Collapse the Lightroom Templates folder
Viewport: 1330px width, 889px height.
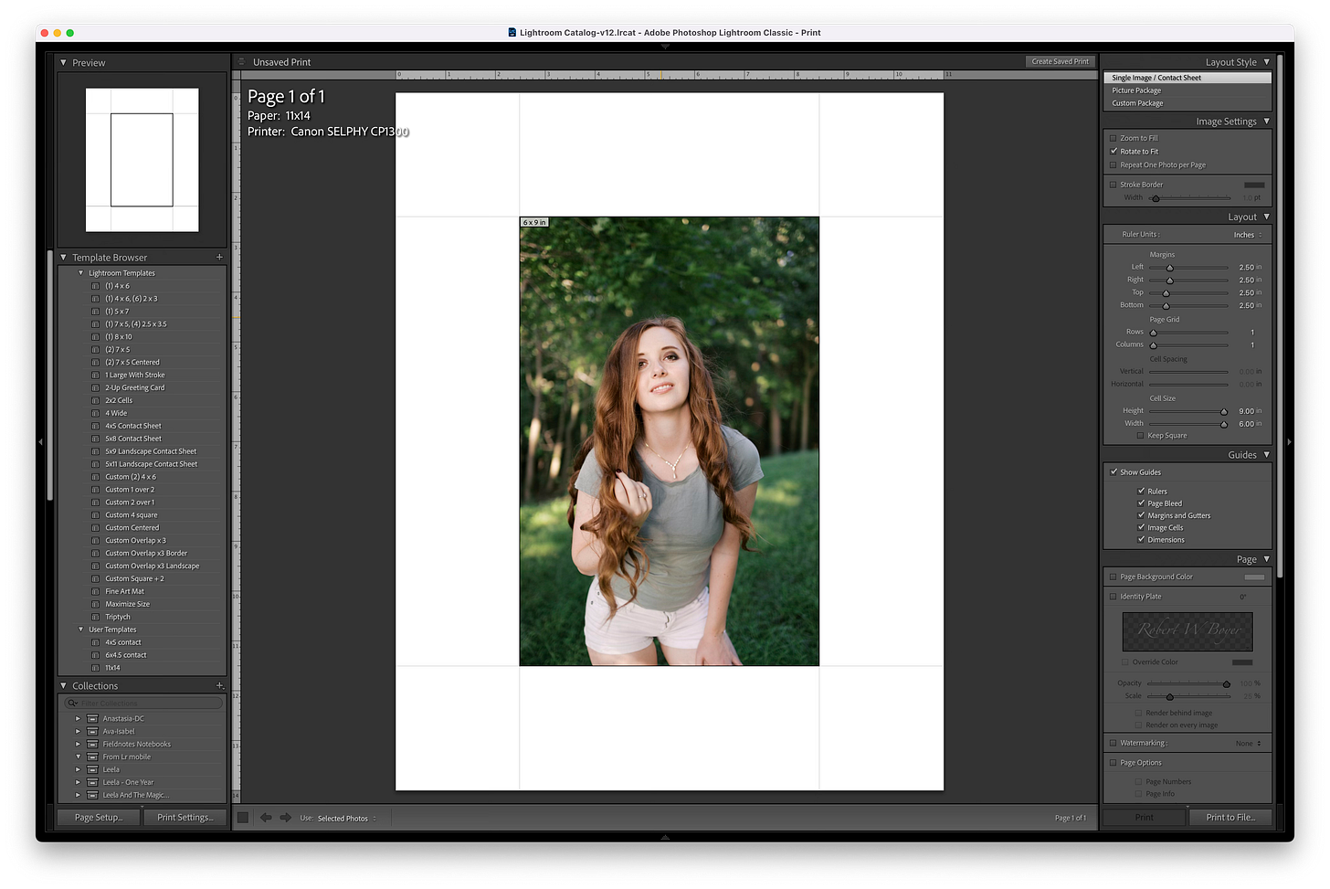(x=80, y=272)
